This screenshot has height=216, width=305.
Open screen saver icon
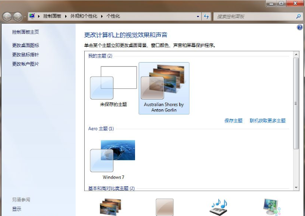[272, 207]
